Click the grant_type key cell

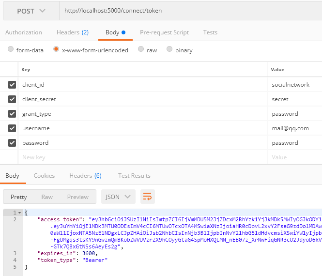(143, 114)
